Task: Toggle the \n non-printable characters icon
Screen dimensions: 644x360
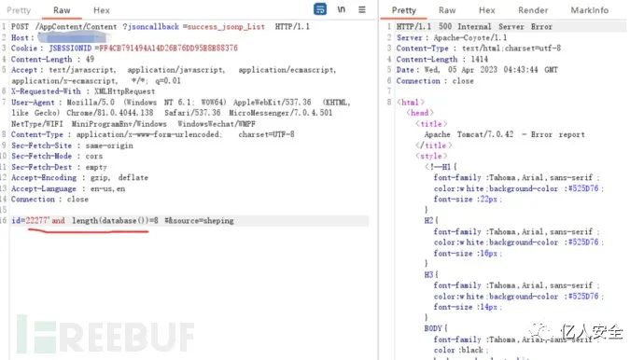Action: 342,9
